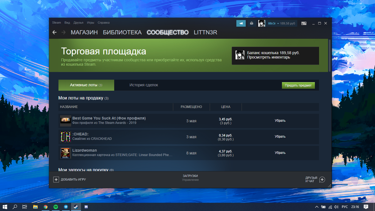
Task: Click ДОБАВИТЬ ИГРУ plus icon
Action: coord(56,179)
